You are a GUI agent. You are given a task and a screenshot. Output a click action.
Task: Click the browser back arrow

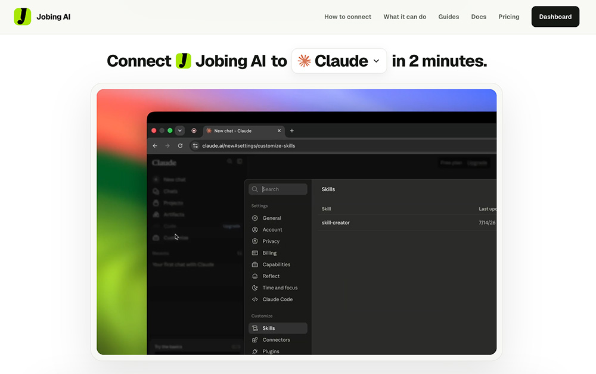point(155,146)
